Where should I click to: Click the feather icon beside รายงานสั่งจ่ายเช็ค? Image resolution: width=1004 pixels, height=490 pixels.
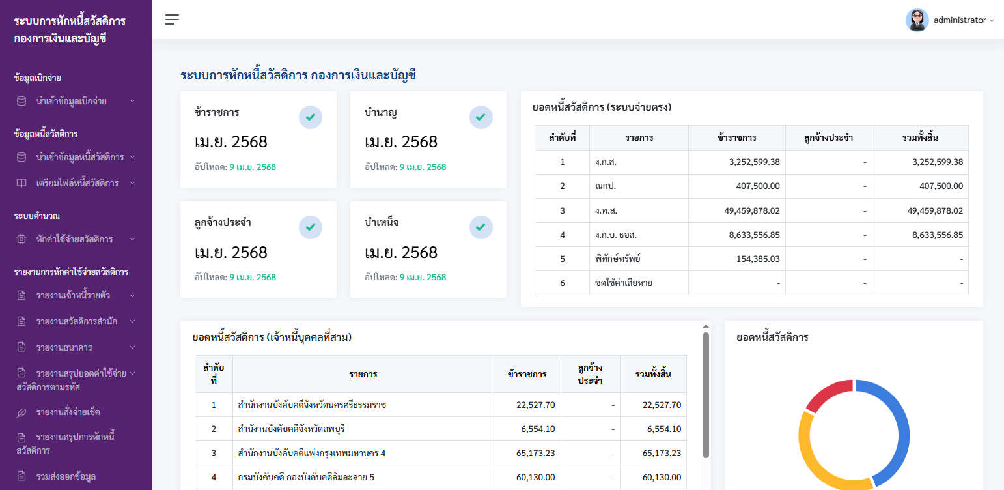21,412
